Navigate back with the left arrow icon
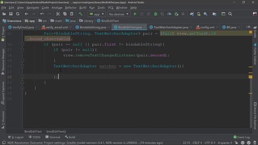258x145 pixels. pyautogui.click(x=26, y=14)
